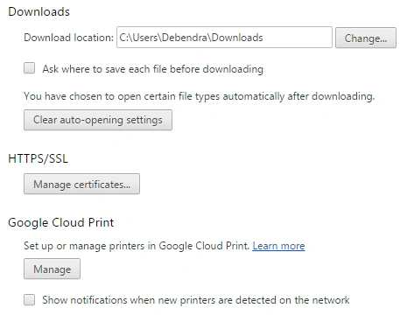
Task: Click the 'Download location:' label
Action: tap(68, 38)
